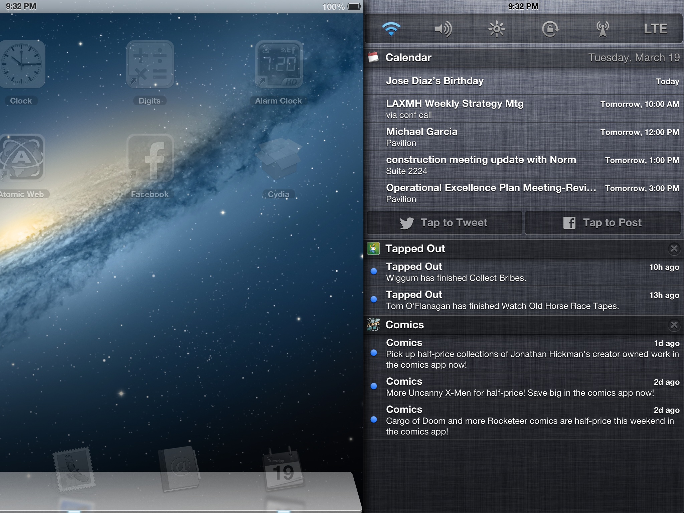Tap the Tapped Out section header
This screenshot has width=684, height=513.
[x=524, y=248]
